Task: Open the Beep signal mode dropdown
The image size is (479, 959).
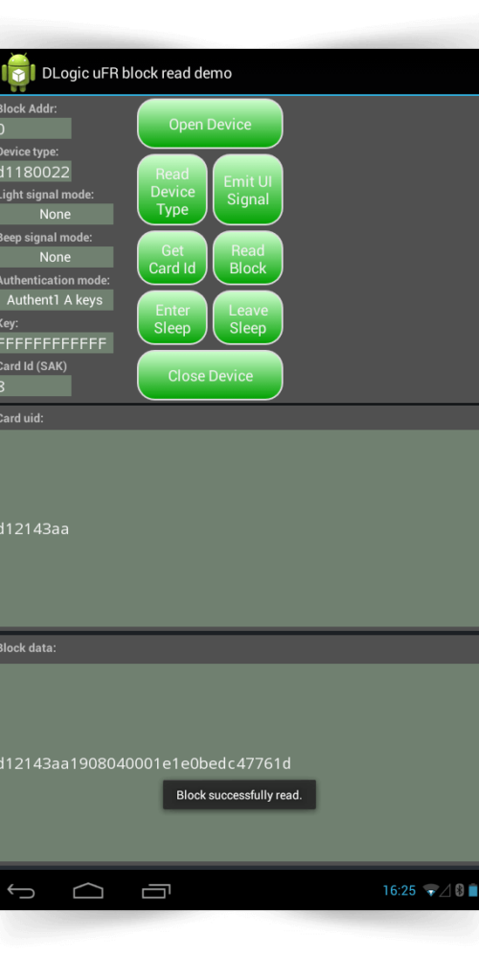Action: (x=56, y=257)
